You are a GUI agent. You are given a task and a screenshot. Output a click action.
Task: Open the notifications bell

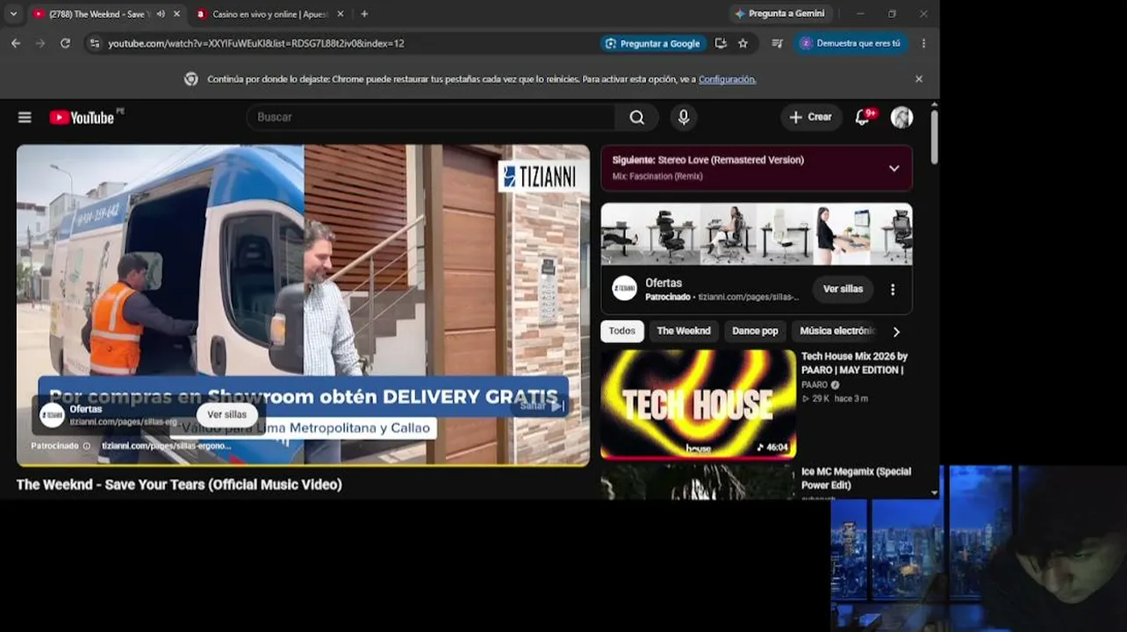pos(863,118)
